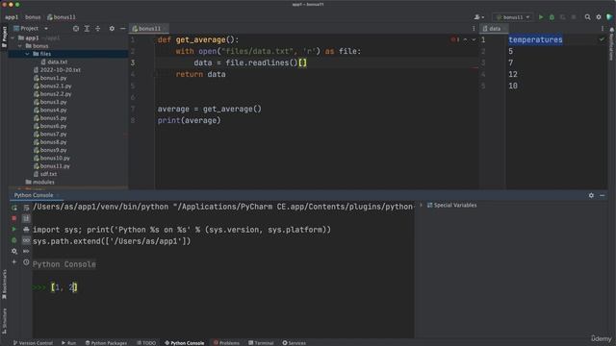Start debugging with the green bug icon
The width and height of the screenshot is (616, 346).
(x=552, y=17)
